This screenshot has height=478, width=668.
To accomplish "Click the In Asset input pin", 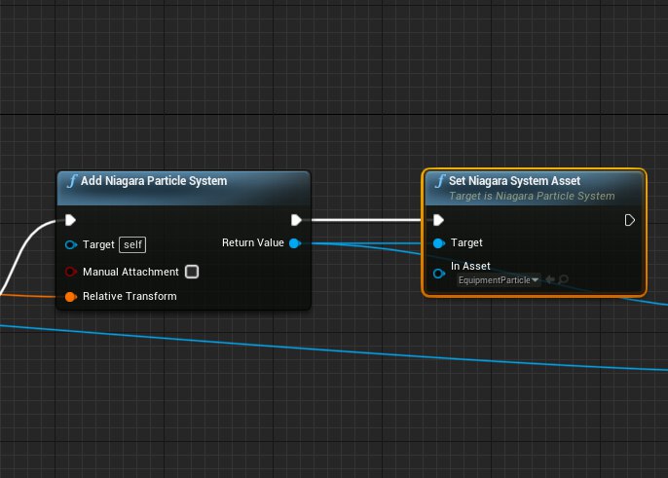I will coord(439,274).
